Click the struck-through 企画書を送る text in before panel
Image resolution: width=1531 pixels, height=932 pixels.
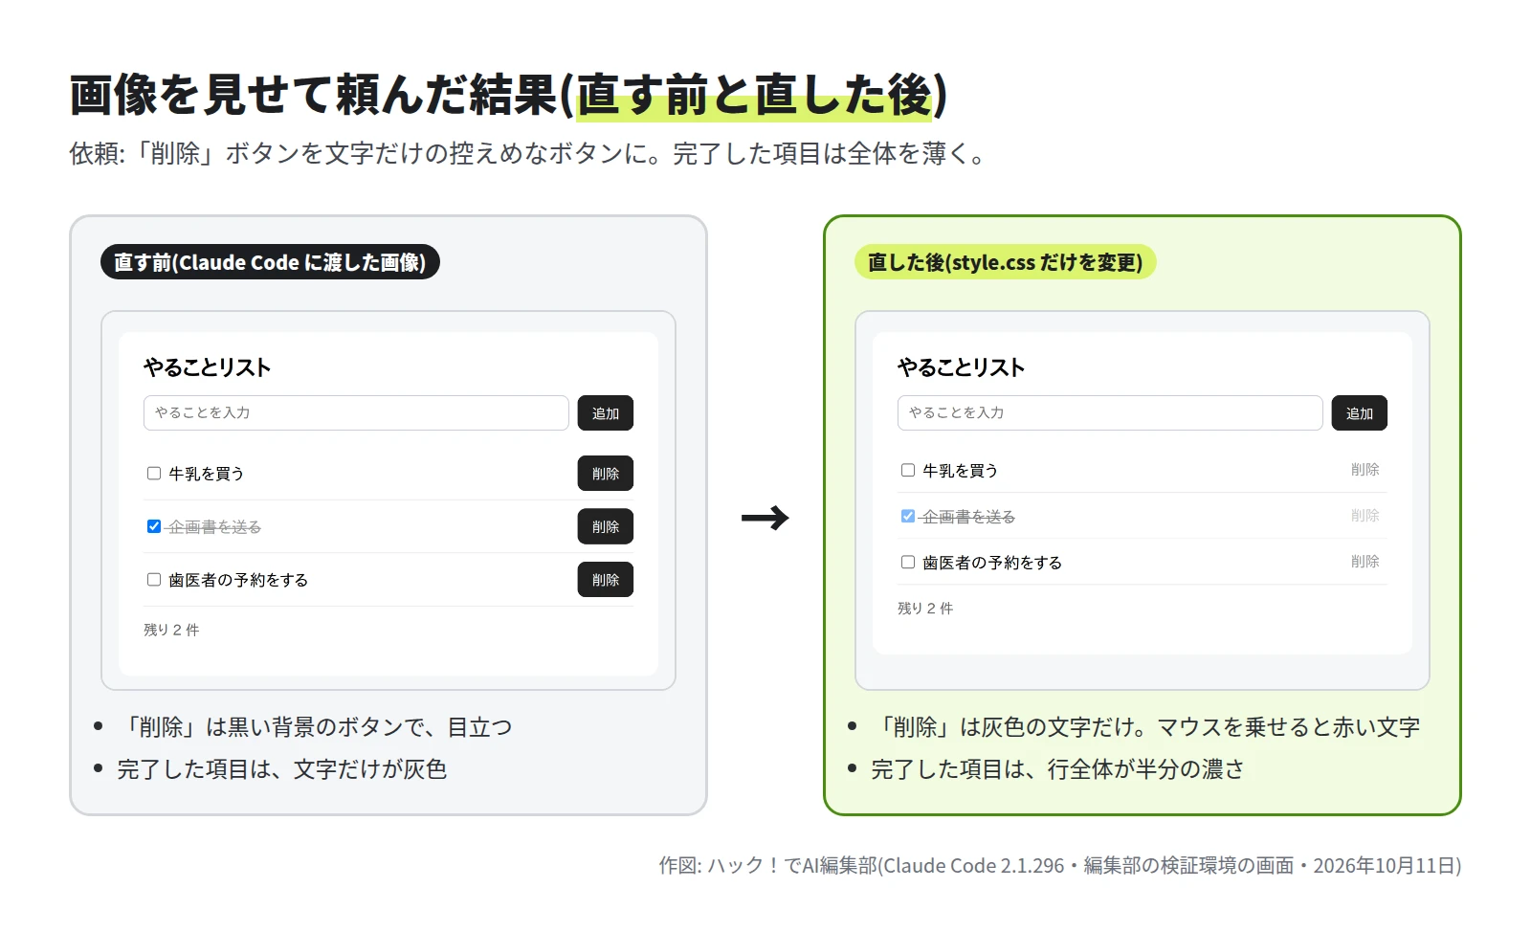click(214, 527)
